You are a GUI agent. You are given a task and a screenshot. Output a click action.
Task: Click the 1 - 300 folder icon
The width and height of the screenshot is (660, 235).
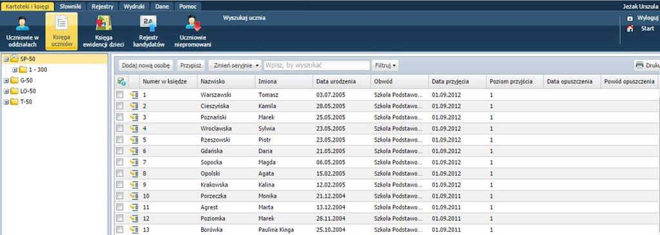click(x=23, y=70)
